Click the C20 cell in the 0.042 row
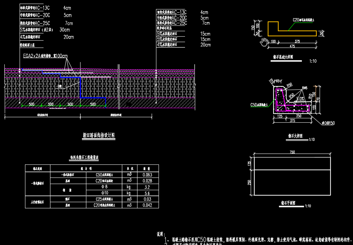Screen dimensions: 353x245 [x=104, y=205]
